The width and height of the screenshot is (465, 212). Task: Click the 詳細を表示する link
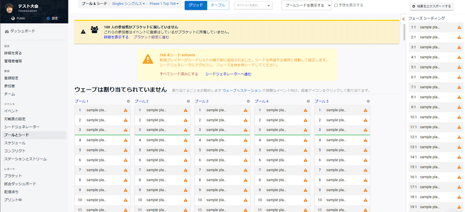[x=116, y=37]
